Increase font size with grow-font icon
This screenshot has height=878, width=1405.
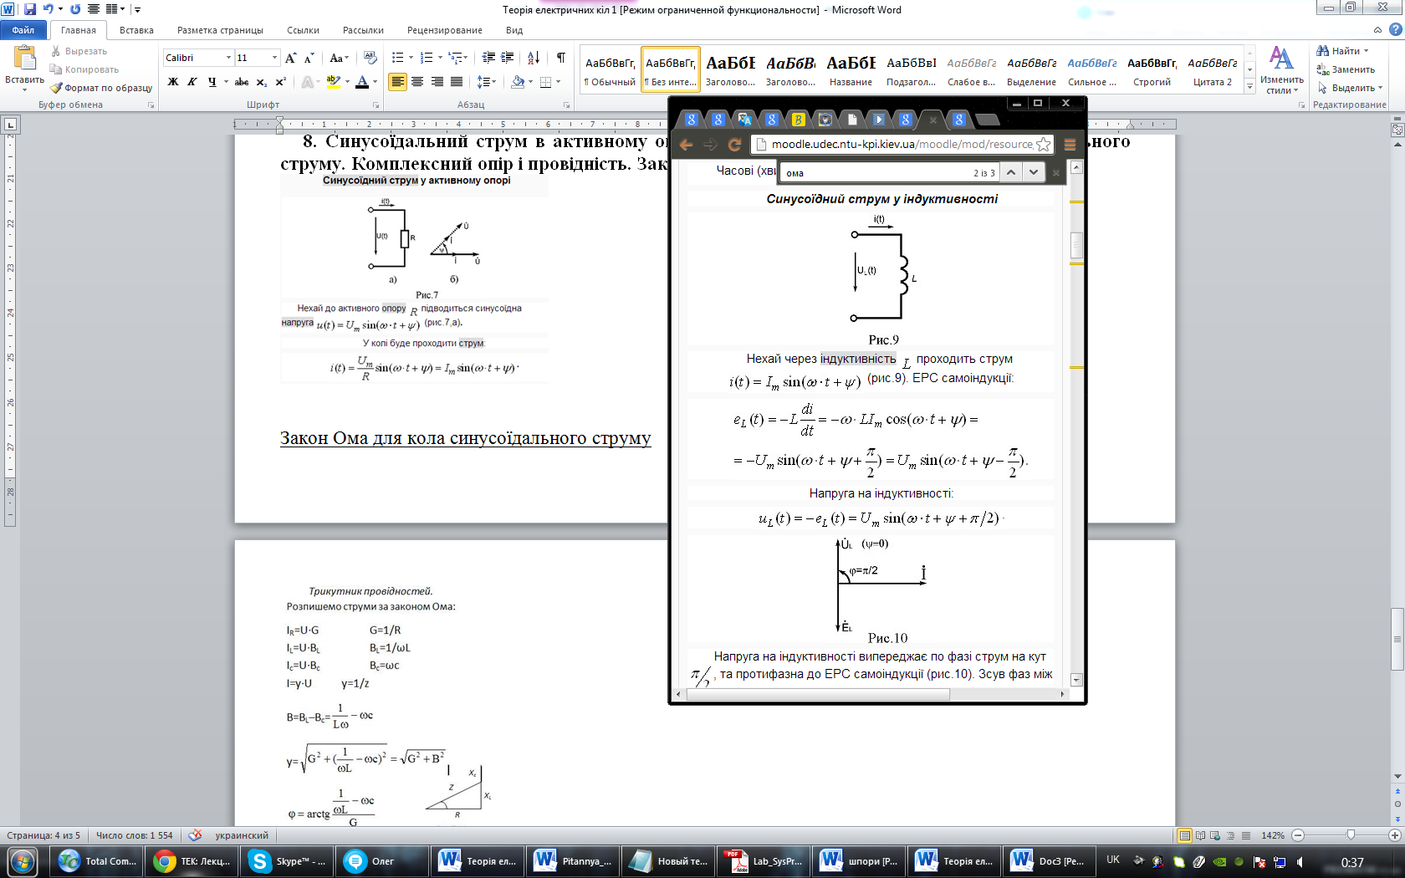(x=291, y=58)
